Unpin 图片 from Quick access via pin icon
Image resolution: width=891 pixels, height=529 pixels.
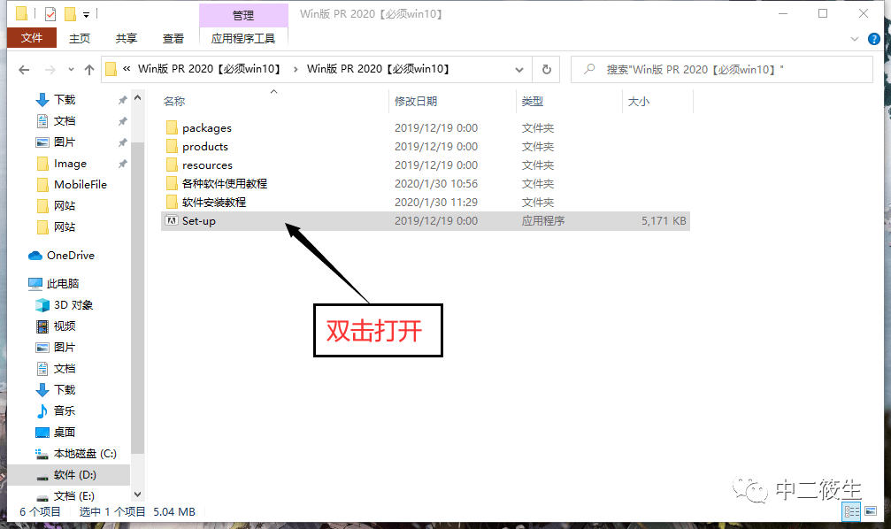coord(122,142)
